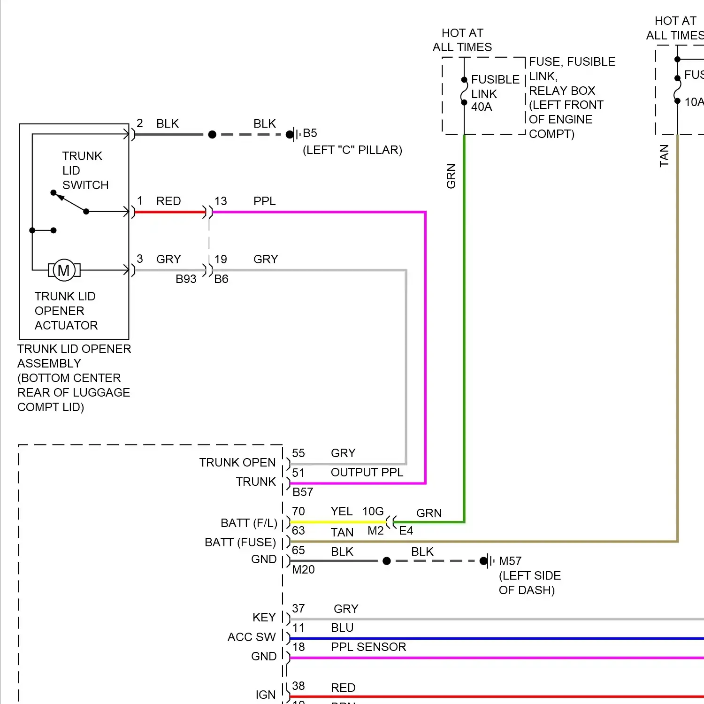Select the "M20" connector label
Screen dimensions: 704x704
pos(304,570)
